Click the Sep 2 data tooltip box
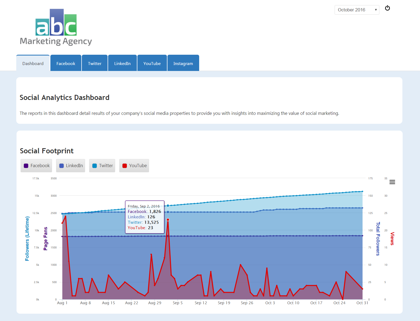The height and width of the screenshot is (321, 420). click(x=144, y=217)
